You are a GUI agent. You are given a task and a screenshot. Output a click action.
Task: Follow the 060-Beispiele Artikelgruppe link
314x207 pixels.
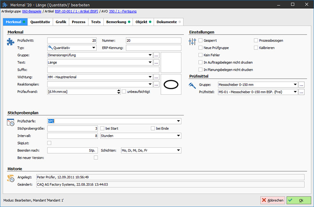click(x=32, y=11)
